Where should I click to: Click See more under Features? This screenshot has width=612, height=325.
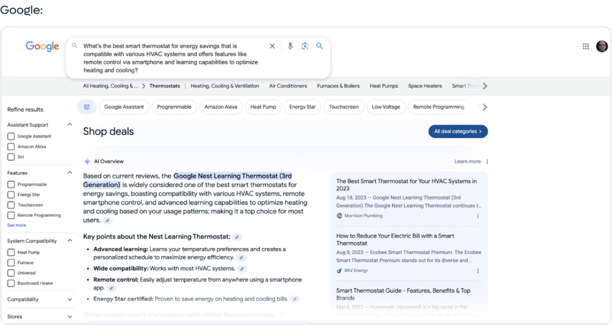[x=17, y=225]
